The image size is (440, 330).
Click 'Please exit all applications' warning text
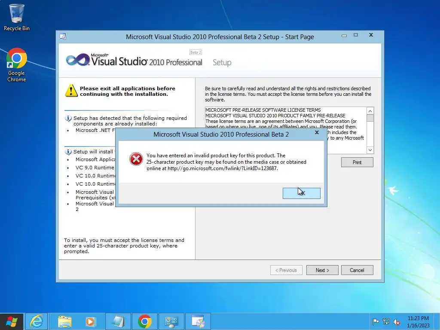128,91
